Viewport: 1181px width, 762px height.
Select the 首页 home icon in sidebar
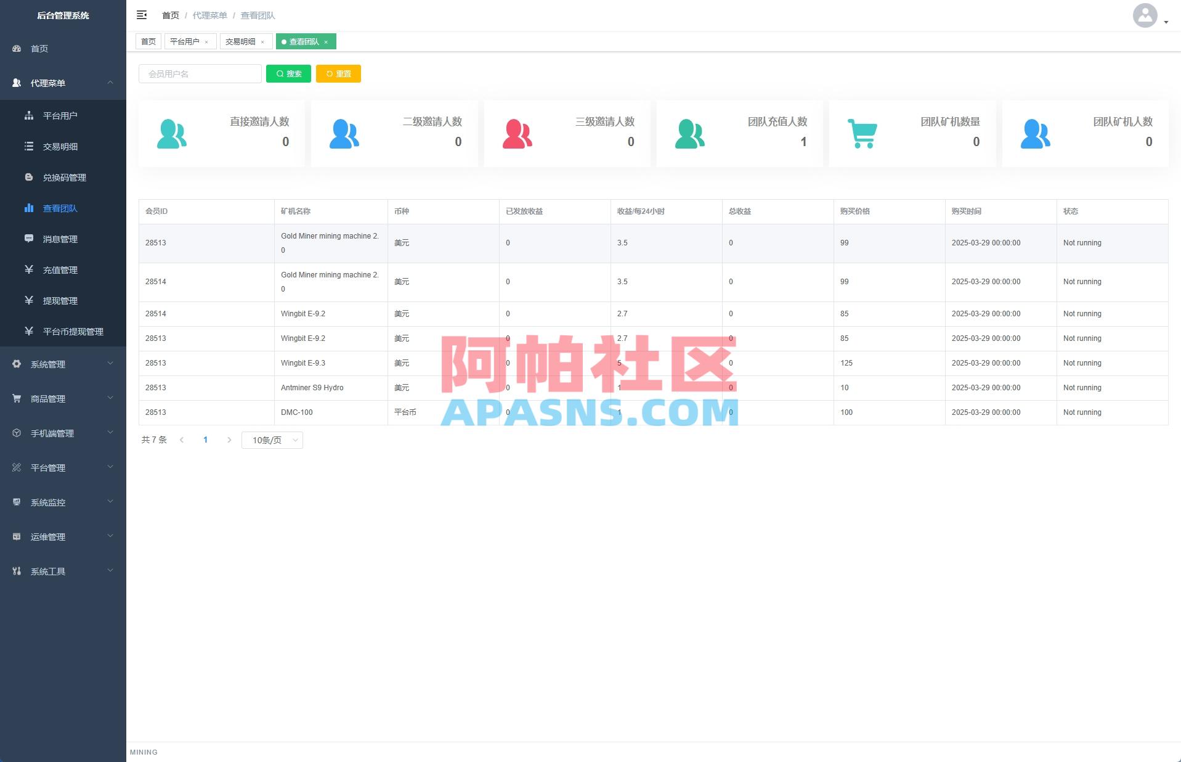16,48
